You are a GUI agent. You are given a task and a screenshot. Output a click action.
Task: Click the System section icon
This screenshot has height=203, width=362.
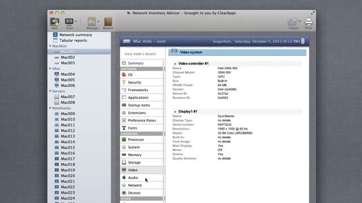click(124, 147)
